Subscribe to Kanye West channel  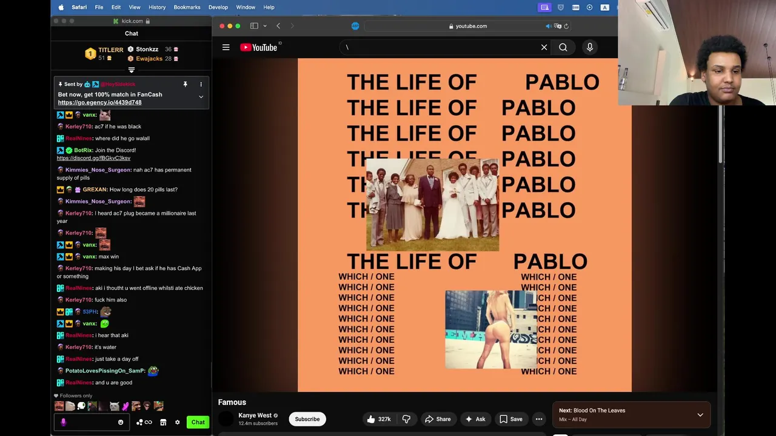(307, 419)
